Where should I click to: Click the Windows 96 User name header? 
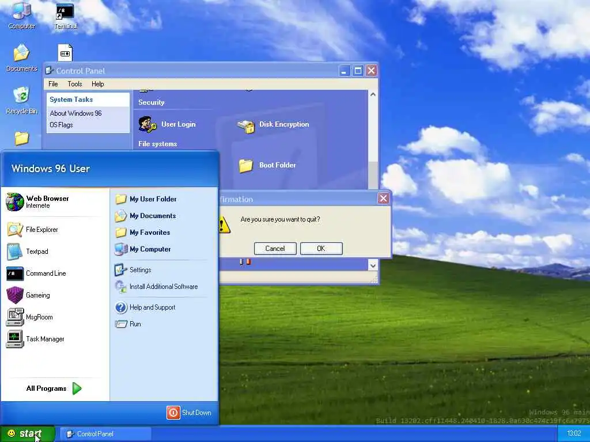51,169
